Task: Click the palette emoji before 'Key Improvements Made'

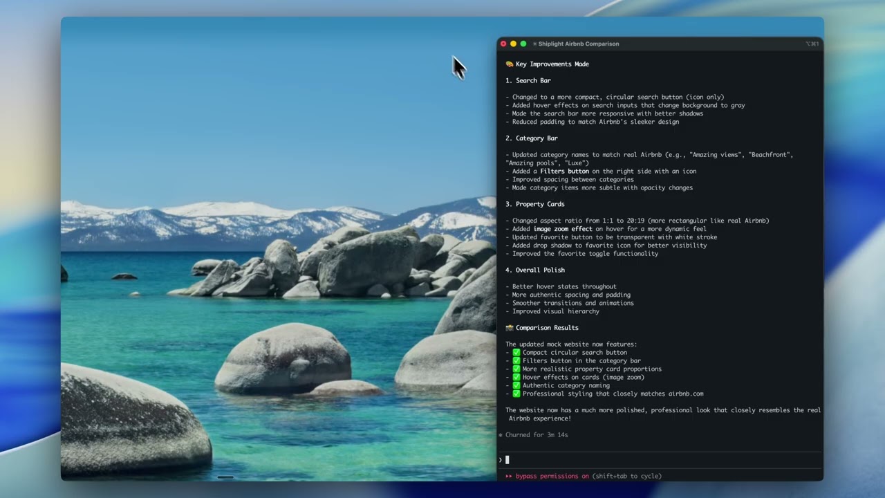Action: [509, 64]
